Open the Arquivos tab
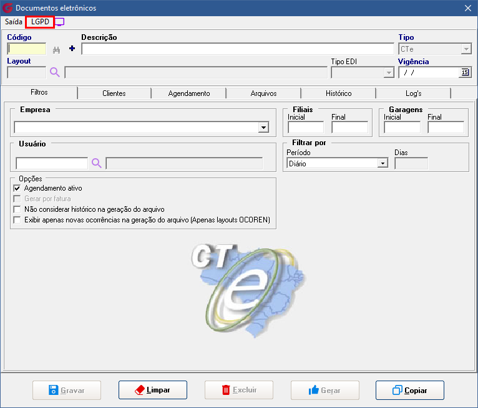 264,93
